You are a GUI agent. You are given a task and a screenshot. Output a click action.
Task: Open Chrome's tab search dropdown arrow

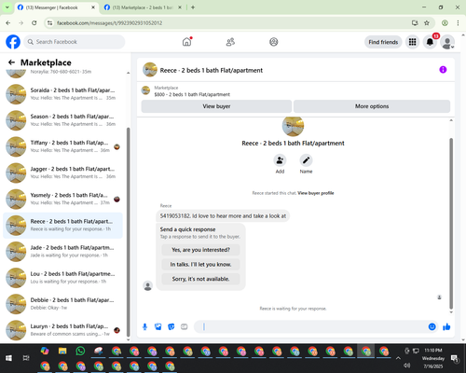click(x=7, y=7)
